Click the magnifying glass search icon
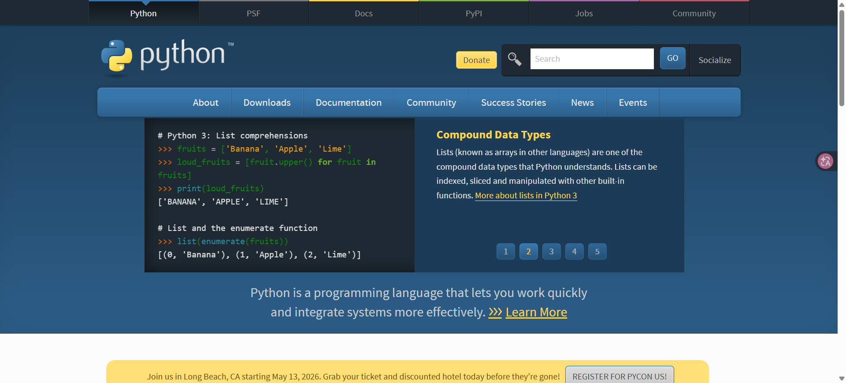 point(515,59)
